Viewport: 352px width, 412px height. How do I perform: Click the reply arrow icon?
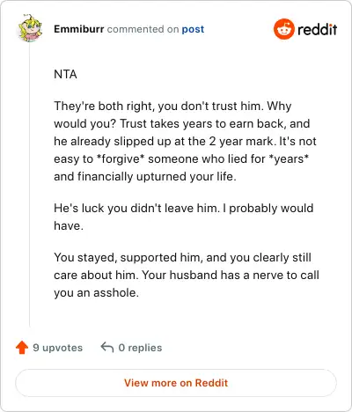[107, 347]
